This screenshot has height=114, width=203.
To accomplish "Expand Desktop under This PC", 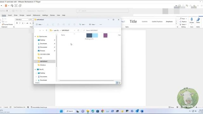I will [x=36, y=73].
